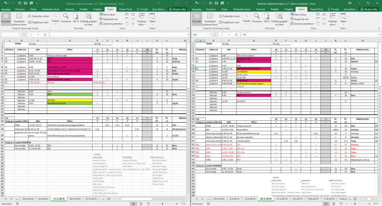Screen dimensions: 382x206
Task: Select Navaden view in right window
Action: (x=197, y=19)
